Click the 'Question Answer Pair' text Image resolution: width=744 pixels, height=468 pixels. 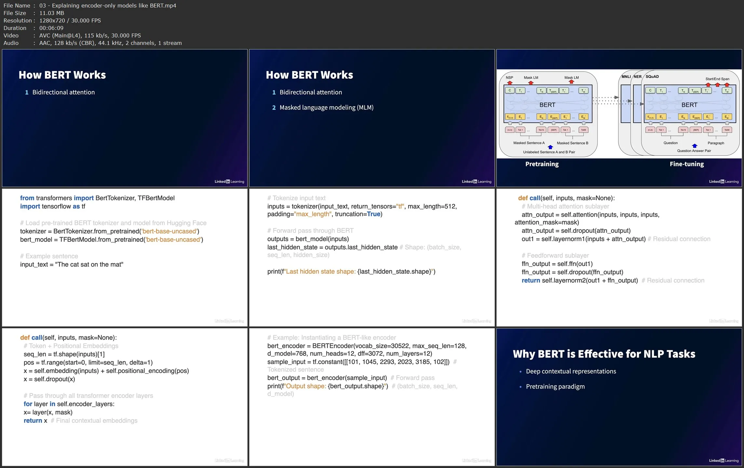coord(694,151)
